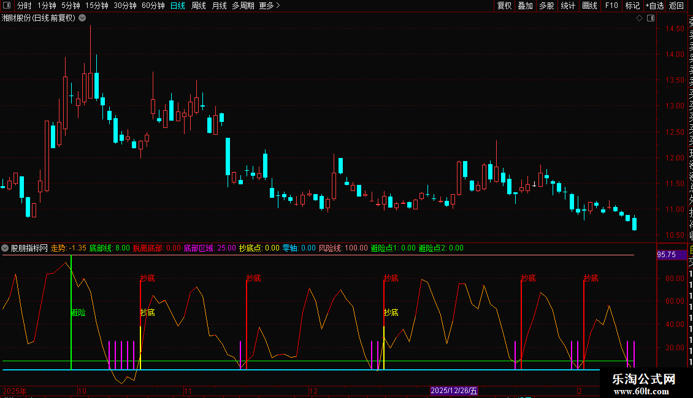Click the diamond icon on chart top-right
This screenshot has width=693, height=398.
(639, 18)
